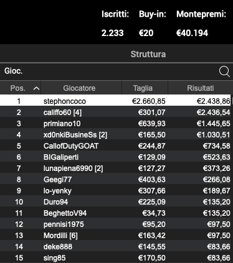Select player primiano10 in the list

click(x=115, y=124)
